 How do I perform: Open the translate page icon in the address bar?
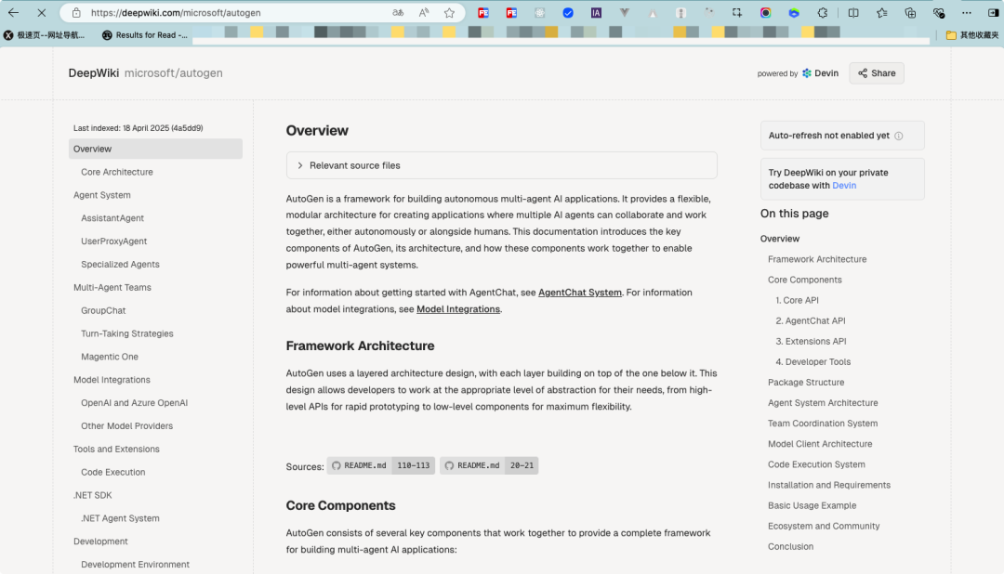(398, 13)
